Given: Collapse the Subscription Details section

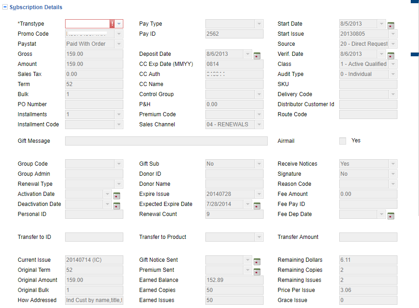Looking at the screenshot, I should (x=5, y=7).
